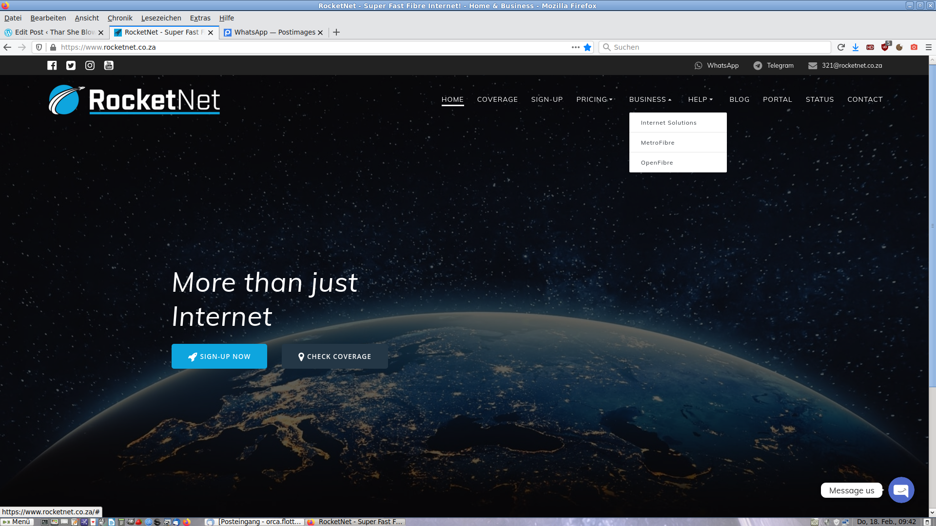Open the Extras menu
Image resolution: width=936 pixels, height=526 pixels.
[x=200, y=18]
